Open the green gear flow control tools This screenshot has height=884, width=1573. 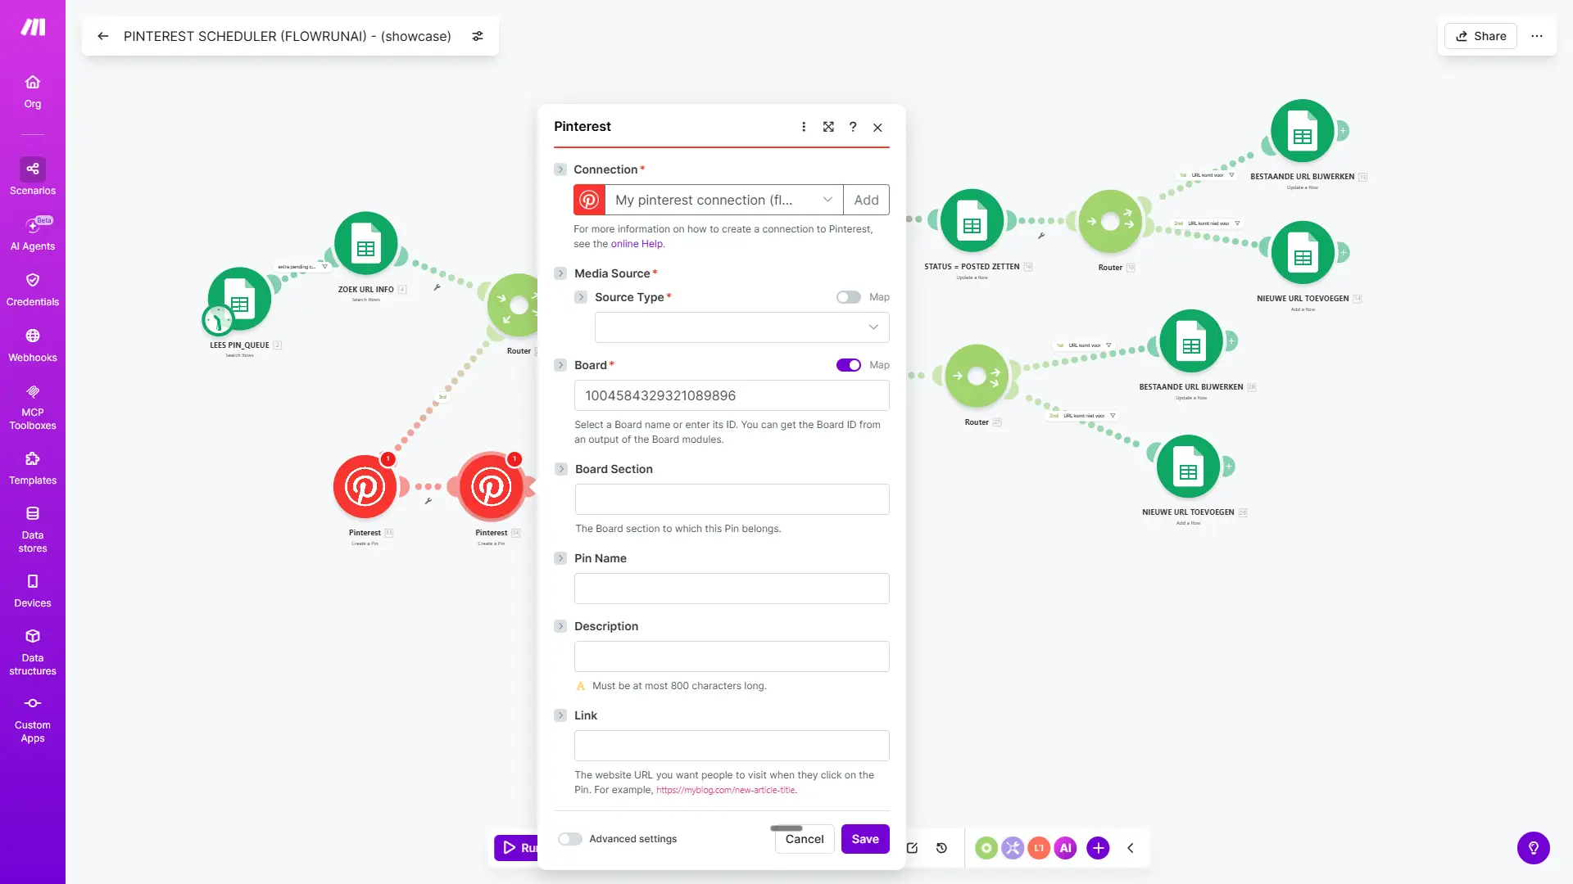pyautogui.click(x=986, y=848)
